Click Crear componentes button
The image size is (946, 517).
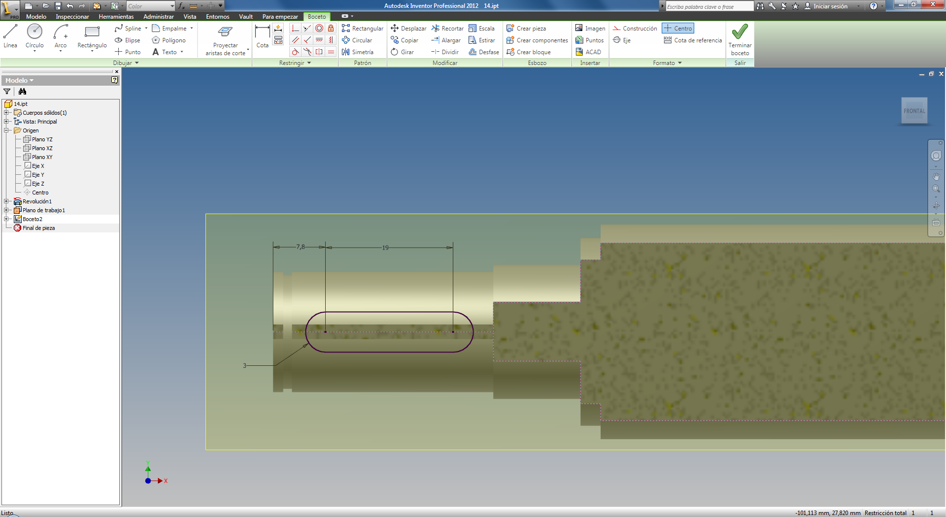pyautogui.click(x=537, y=40)
